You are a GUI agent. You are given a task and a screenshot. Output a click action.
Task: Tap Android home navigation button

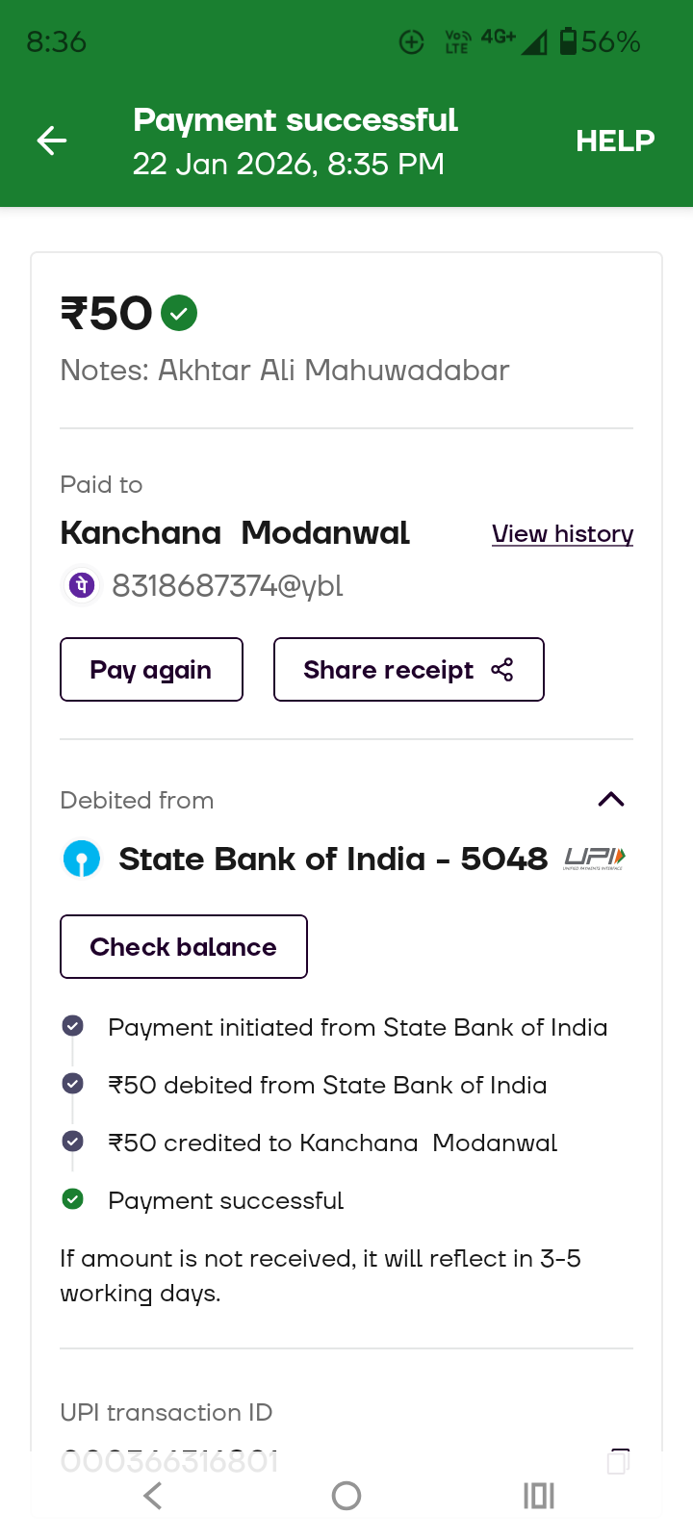(x=346, y=1496)
